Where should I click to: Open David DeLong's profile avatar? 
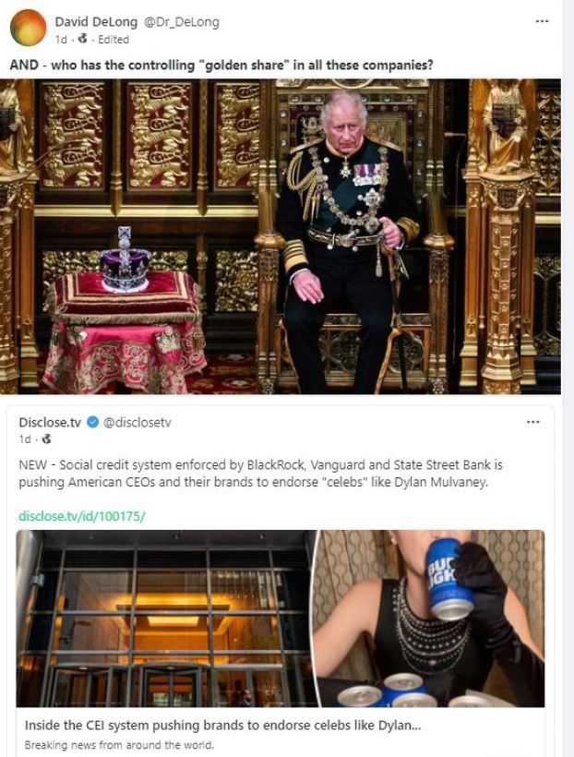click(28, 28)
